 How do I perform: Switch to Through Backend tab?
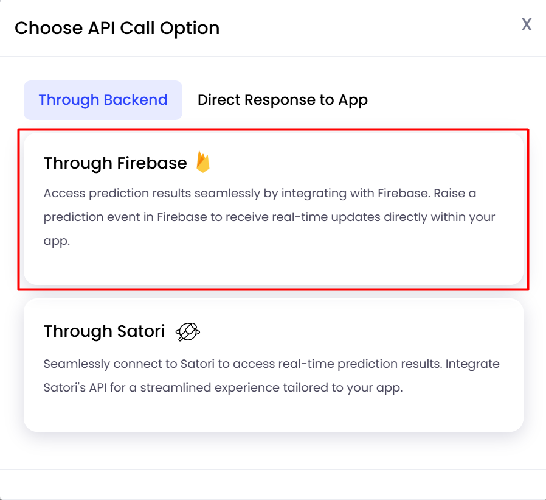tap(103, 100)
